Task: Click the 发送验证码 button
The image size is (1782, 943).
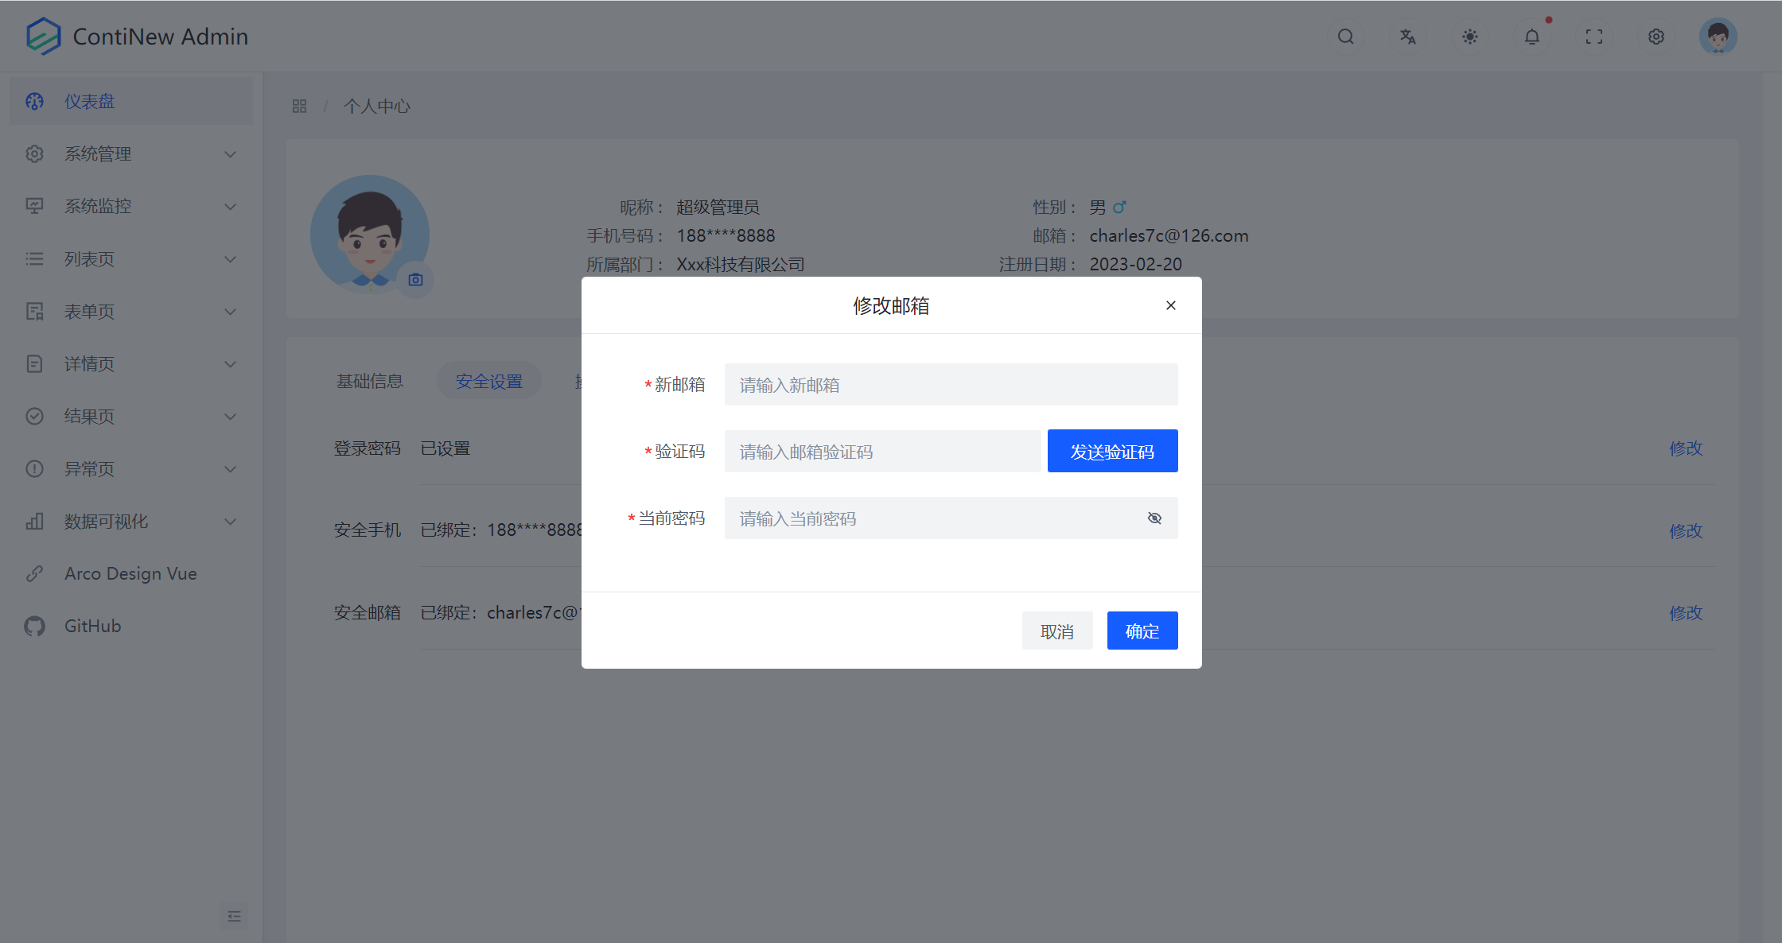Action: (x=1112, y=451)
